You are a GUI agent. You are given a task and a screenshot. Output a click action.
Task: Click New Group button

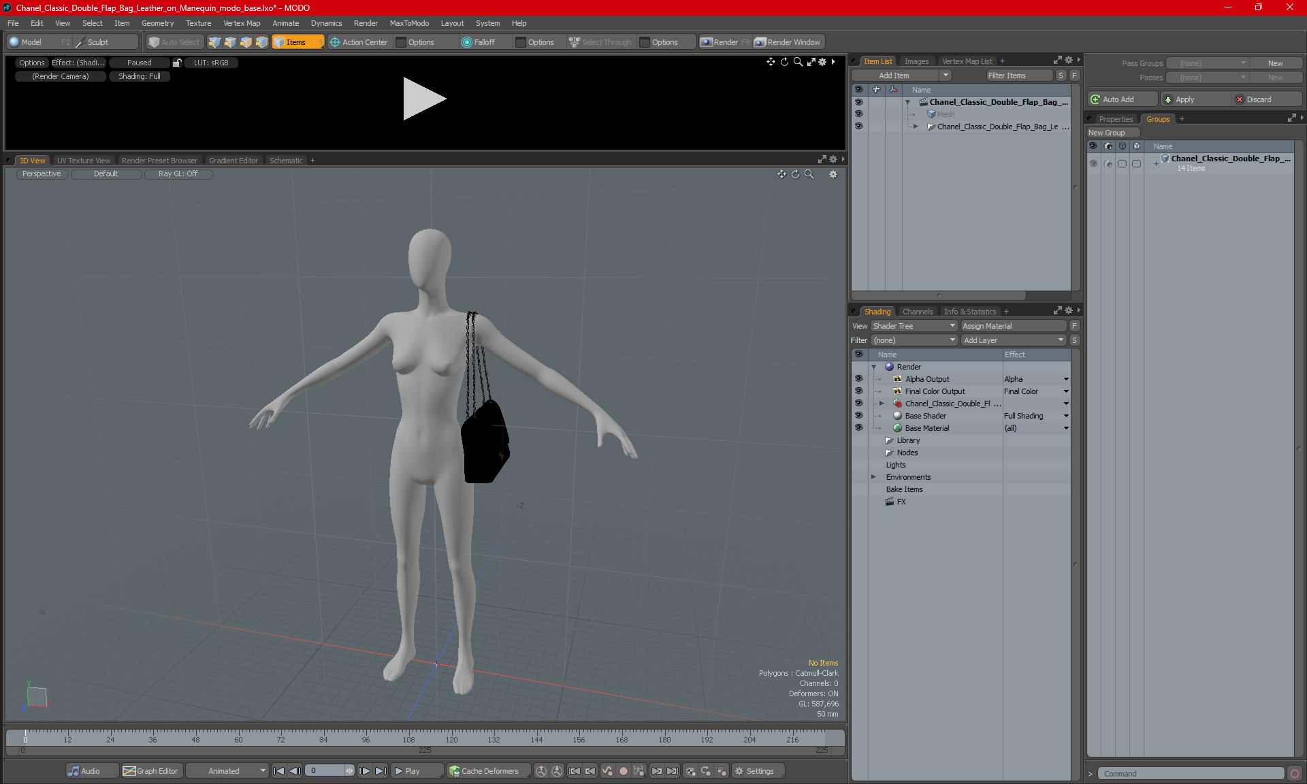click(1112, 133)
